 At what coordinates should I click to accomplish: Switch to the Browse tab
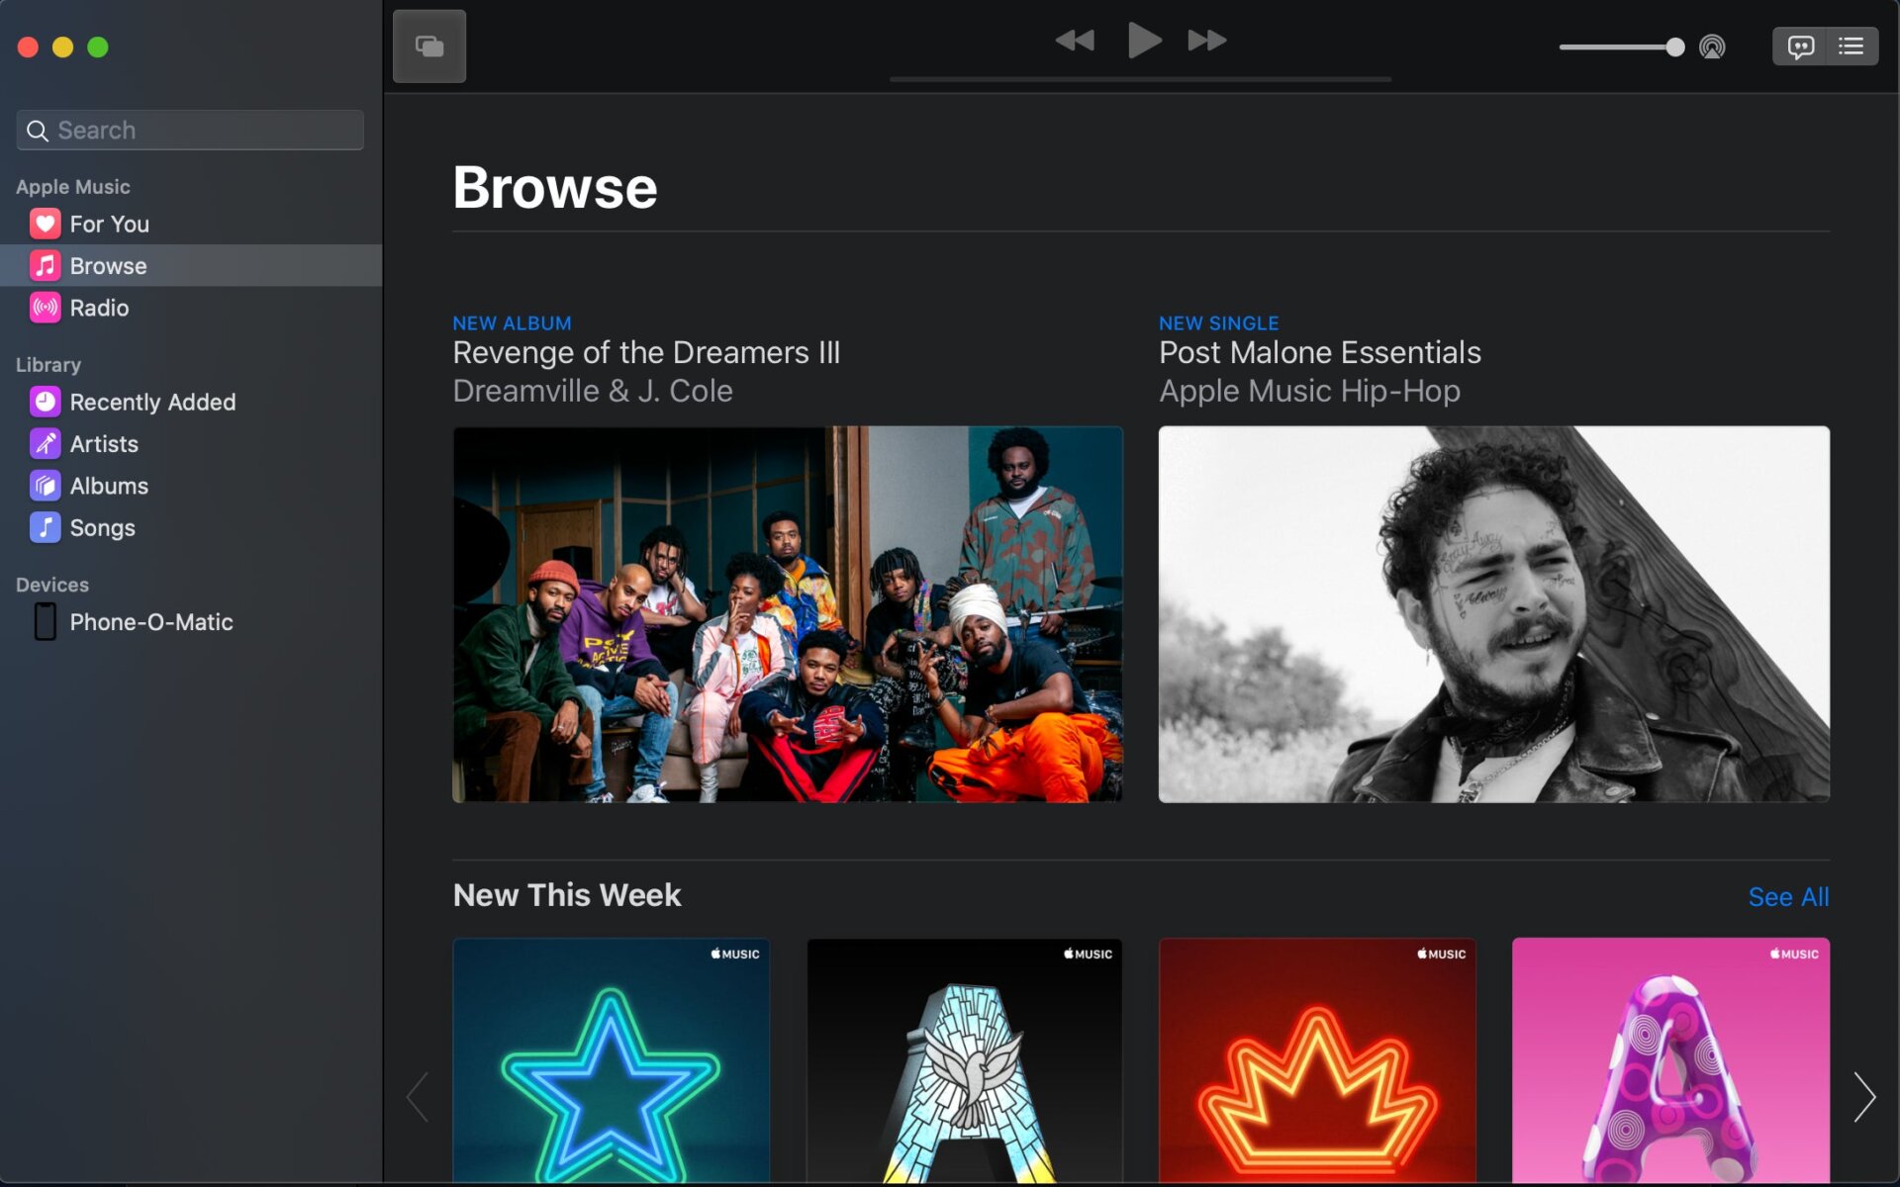point(109,265)
